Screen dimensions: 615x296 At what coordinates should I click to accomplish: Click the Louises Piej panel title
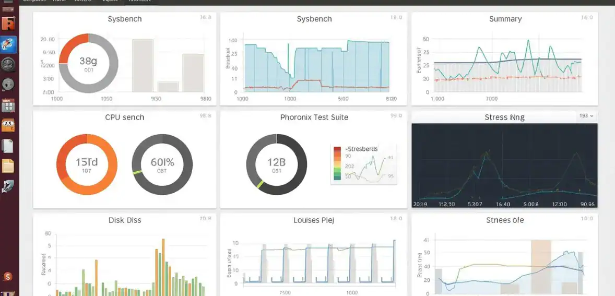(x=314, y=220)
